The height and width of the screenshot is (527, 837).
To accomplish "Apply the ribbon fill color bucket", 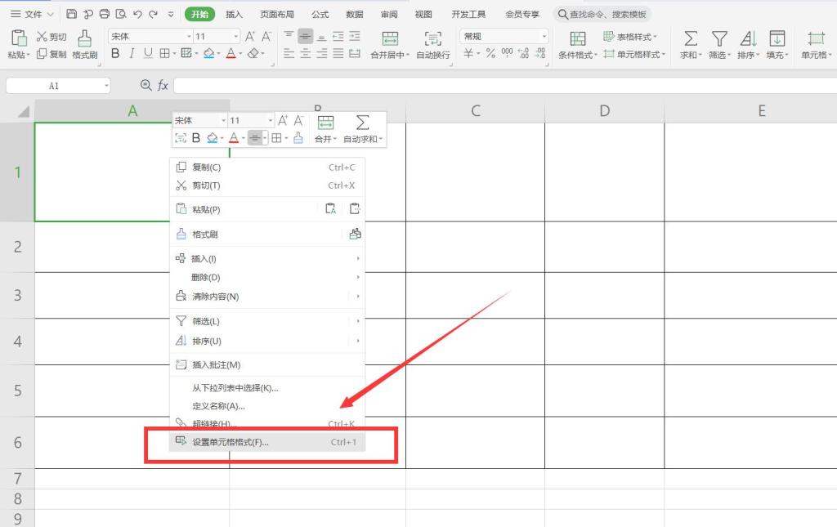I will 208,53.
